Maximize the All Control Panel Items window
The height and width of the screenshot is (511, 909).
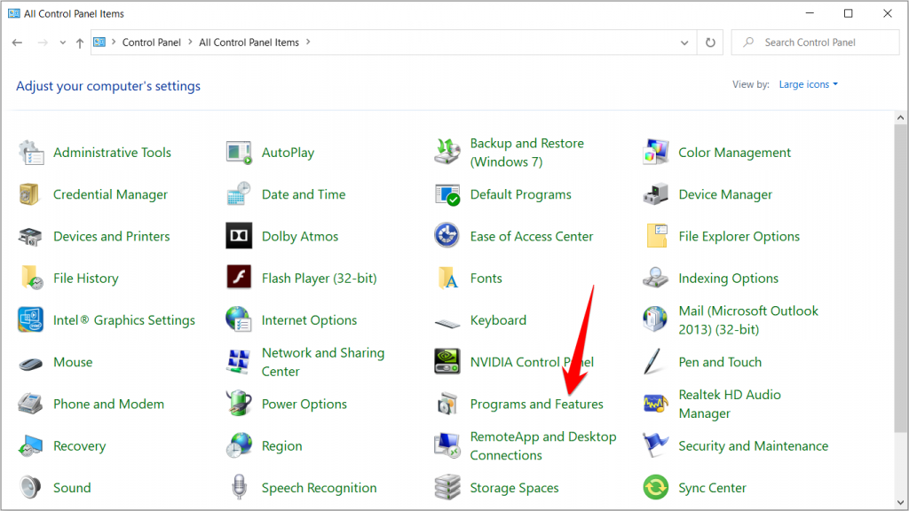tap(848, 13)
